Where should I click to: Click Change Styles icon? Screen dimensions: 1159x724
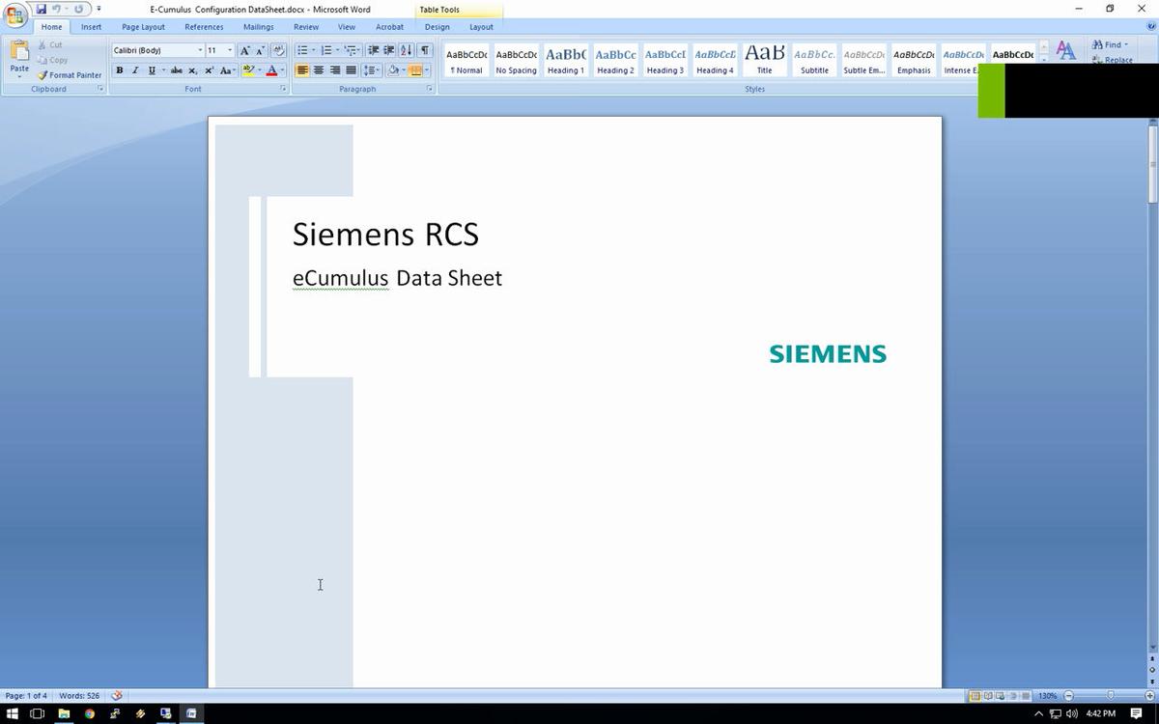click(x=1065, y=50)
